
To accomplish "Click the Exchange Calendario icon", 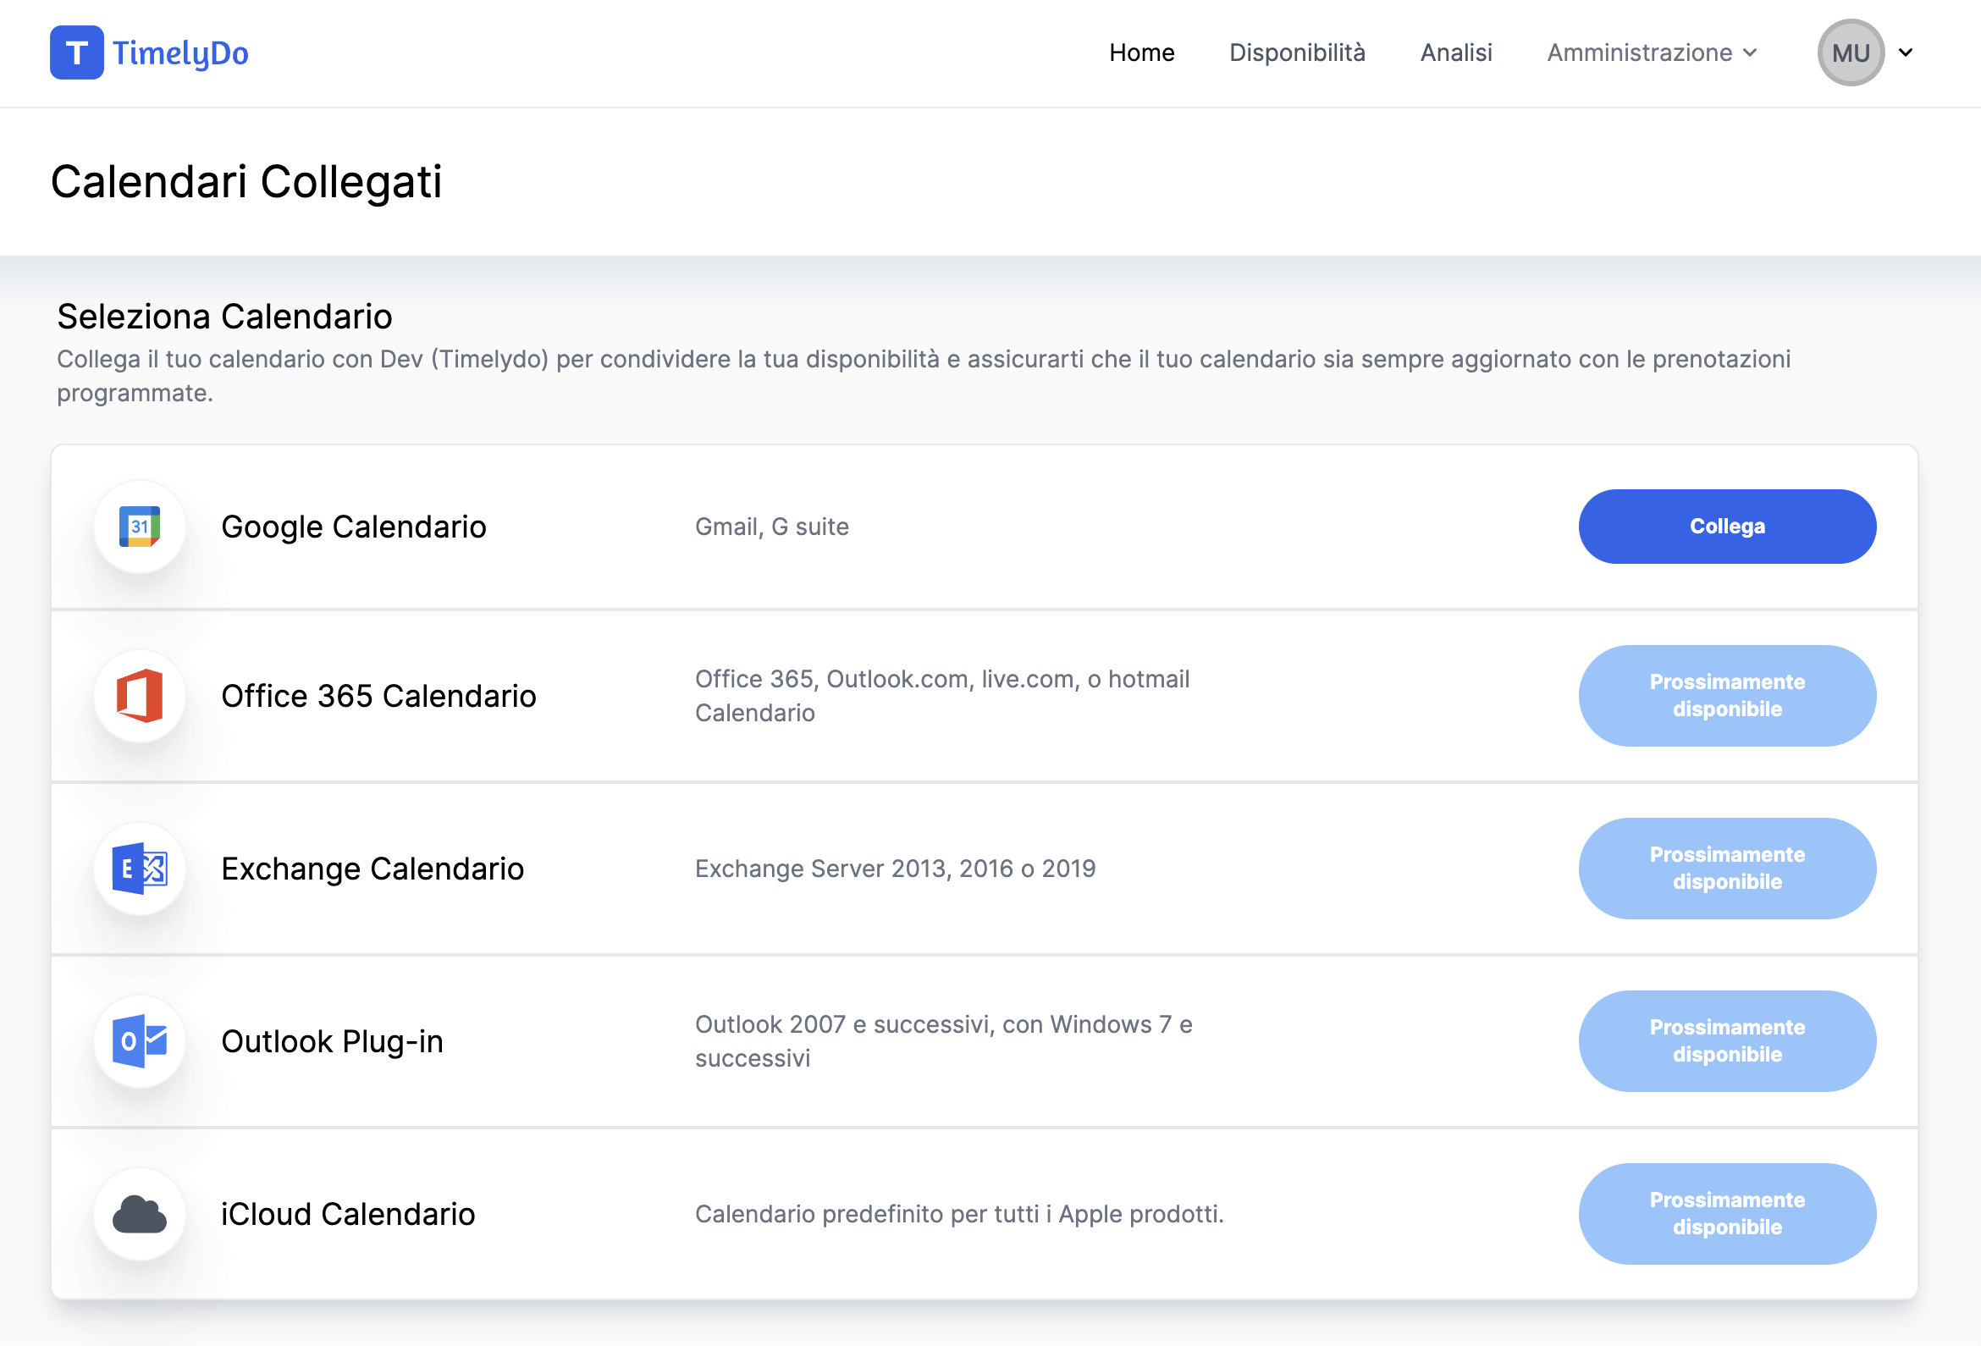I will point(140,869).
